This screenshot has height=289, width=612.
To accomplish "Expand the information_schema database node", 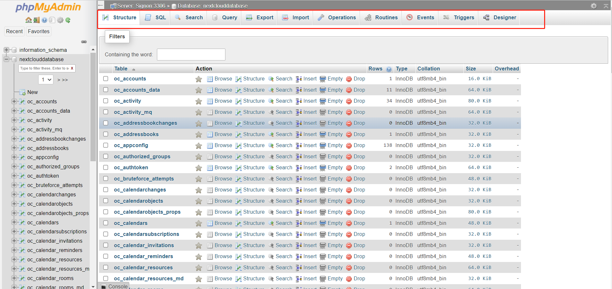I will (6, 50).
